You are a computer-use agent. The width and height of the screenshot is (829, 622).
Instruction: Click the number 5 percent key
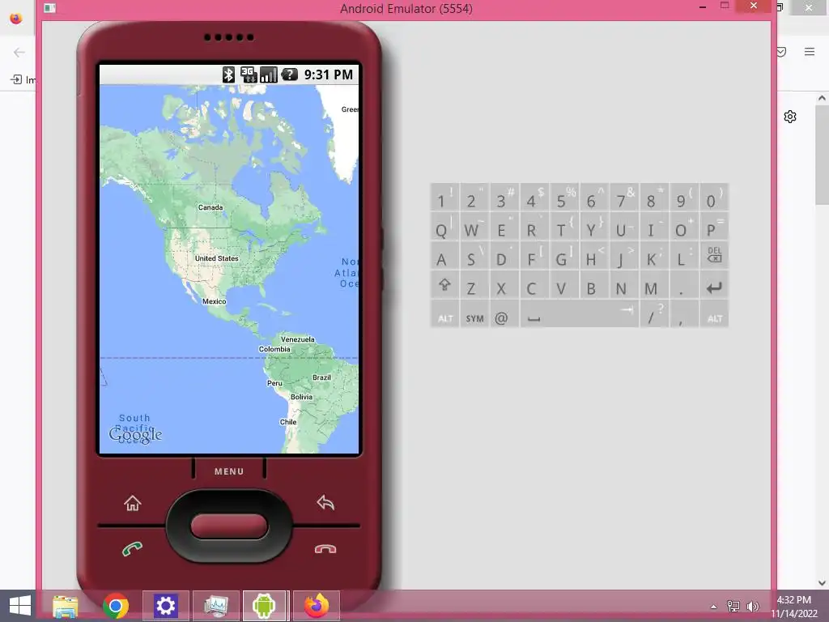click(x=564, y=198)
